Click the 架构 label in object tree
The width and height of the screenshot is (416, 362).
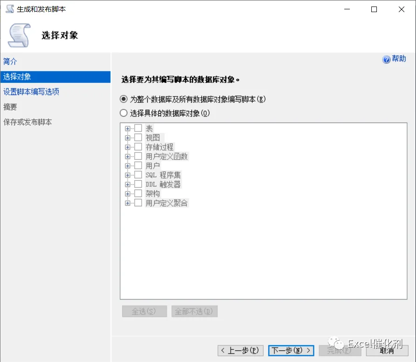tap(153, 194)
